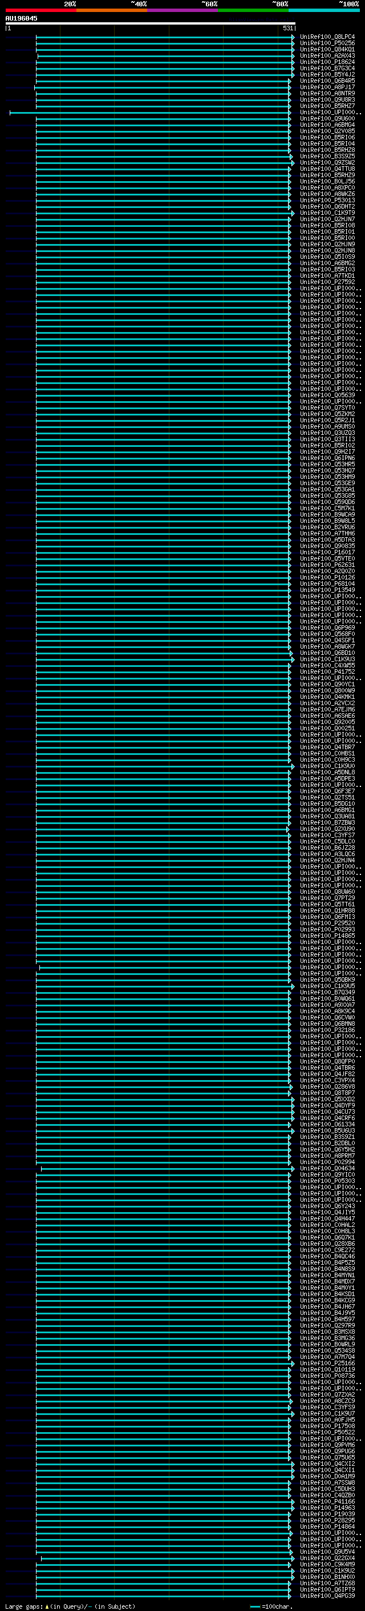Open hit UniRef100_P28295
The height and width of the screenshot is (1611, 365).
pyautogui.click(x=327, y=1520)
